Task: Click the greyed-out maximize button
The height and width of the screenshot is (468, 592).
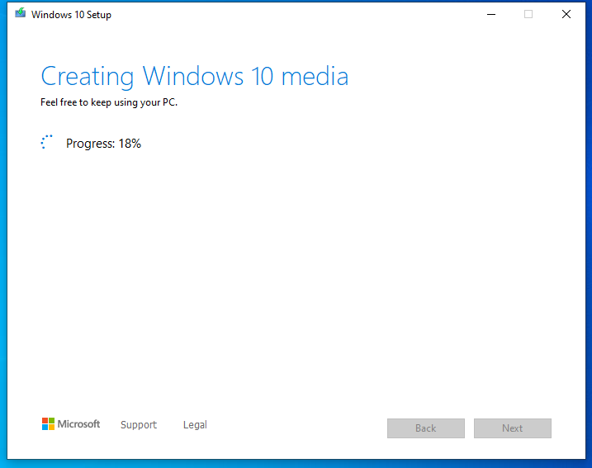Action: click(x=528, y=14)
